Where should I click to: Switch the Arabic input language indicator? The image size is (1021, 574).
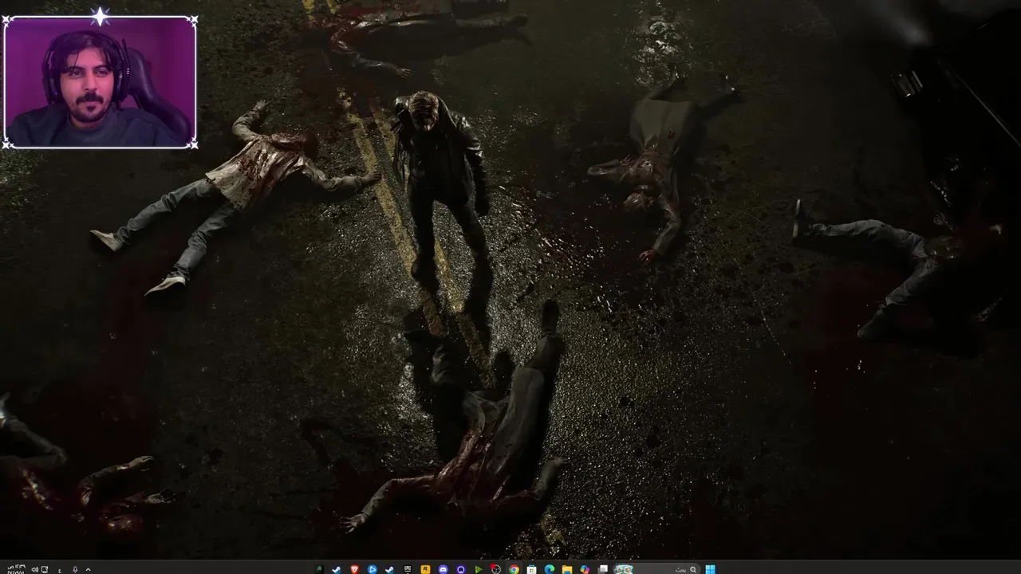pos(60,570)
